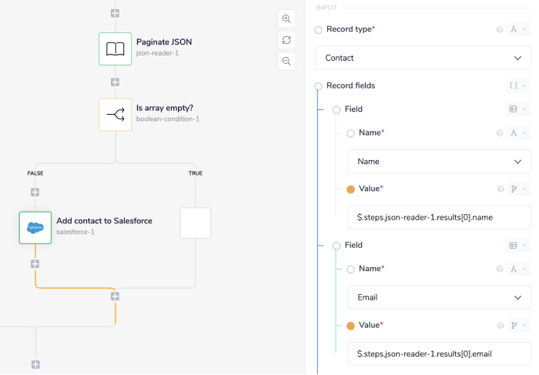539x375 pixels.
Task: Click the help icon beside Record type
Action: [500, 29]
